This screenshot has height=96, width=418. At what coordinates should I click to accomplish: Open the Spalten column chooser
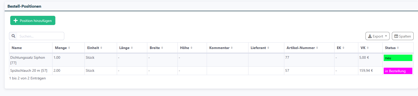(x=403, y=36)
